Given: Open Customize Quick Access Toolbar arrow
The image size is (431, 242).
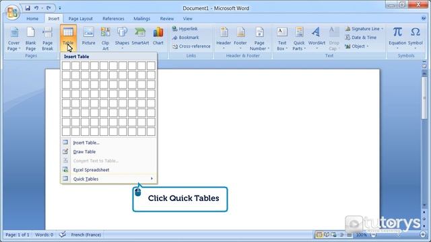Looking at the screenshot, I should coord(60,8).
